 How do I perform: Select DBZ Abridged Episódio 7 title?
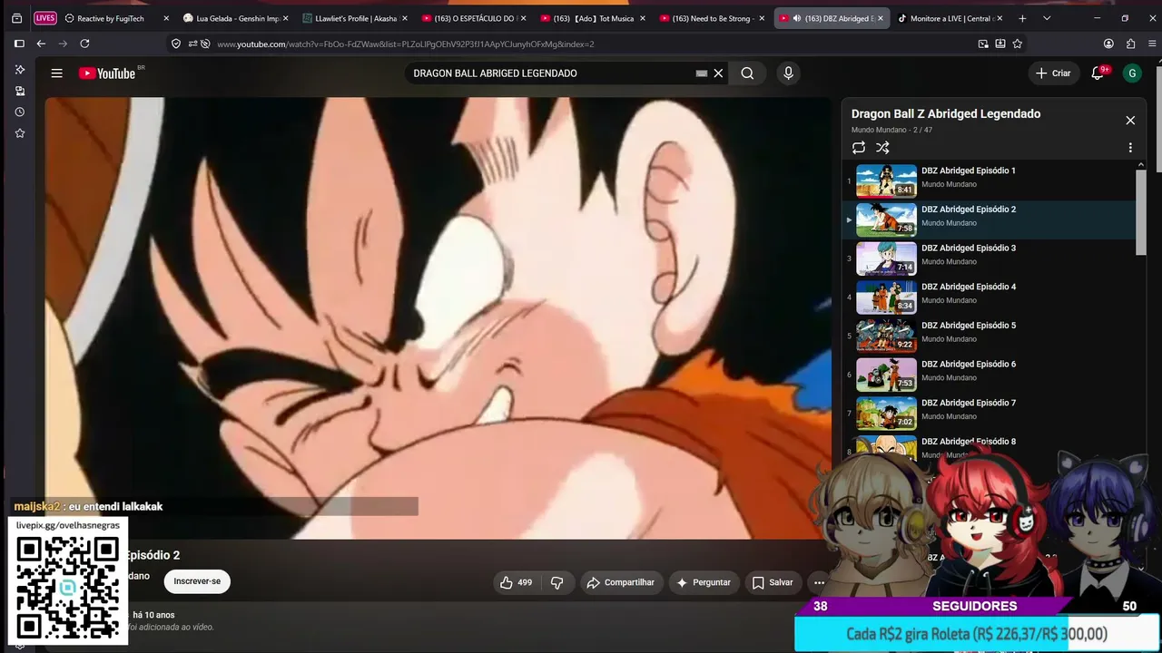coord(969,403)
